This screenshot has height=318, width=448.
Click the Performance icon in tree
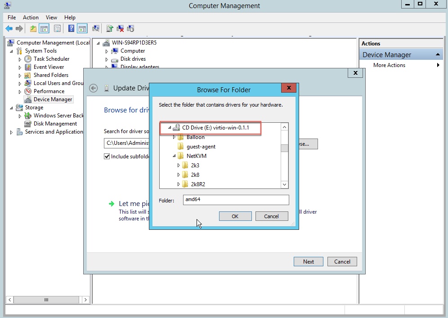click(28, 91)
